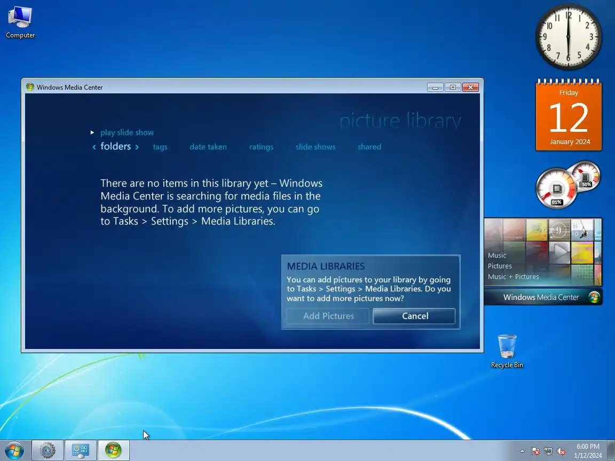Open the control panel taskbar icon
The height and width of the screenshot is (461, 615).
(81, 450)
